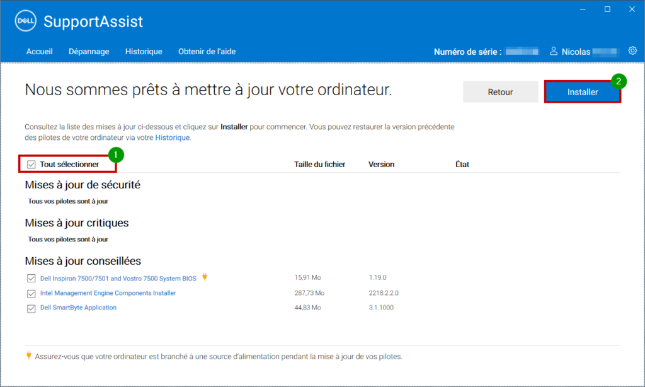Open settings gear icon
The width and height of the screenshot is (645, 387).
tap(632, 50)
